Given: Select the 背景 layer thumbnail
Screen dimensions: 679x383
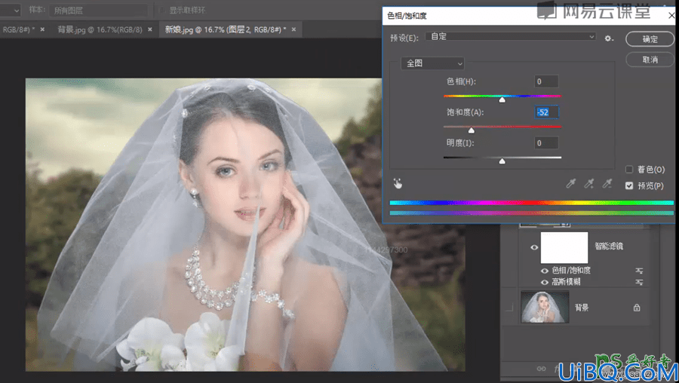Looking at the screenshot, I should tap(545, 308).
